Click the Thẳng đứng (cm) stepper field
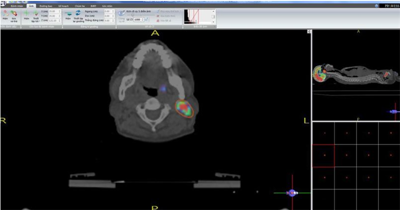The height and width of the screenshot is (210, 400). pyautogui.click(x=107, y=19)
